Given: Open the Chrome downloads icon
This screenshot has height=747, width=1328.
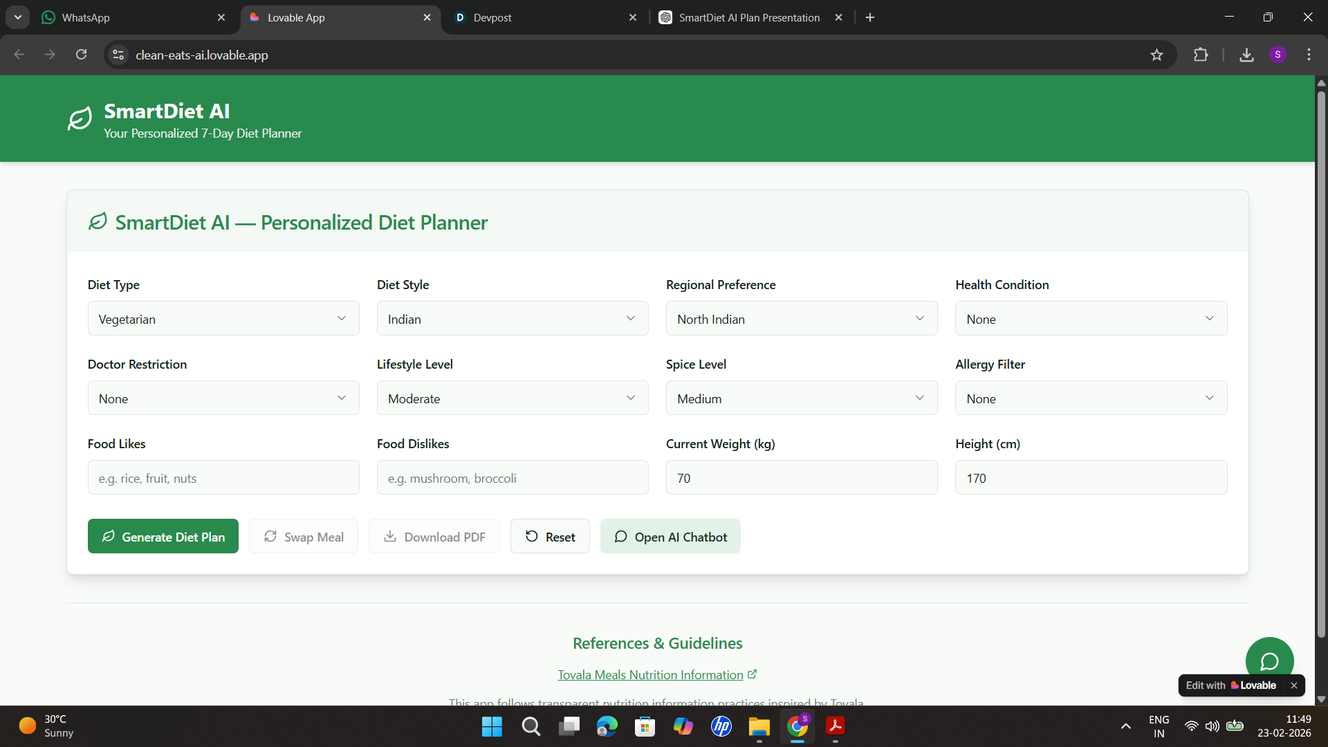Looking at the screenshot, I should pos(1246,55).
